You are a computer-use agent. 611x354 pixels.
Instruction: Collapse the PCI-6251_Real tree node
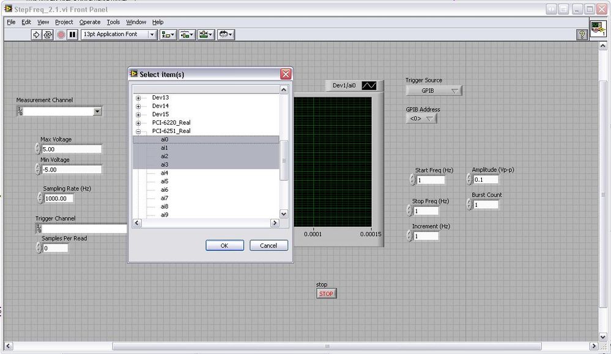pyautogui.click(x=138, y=131)
